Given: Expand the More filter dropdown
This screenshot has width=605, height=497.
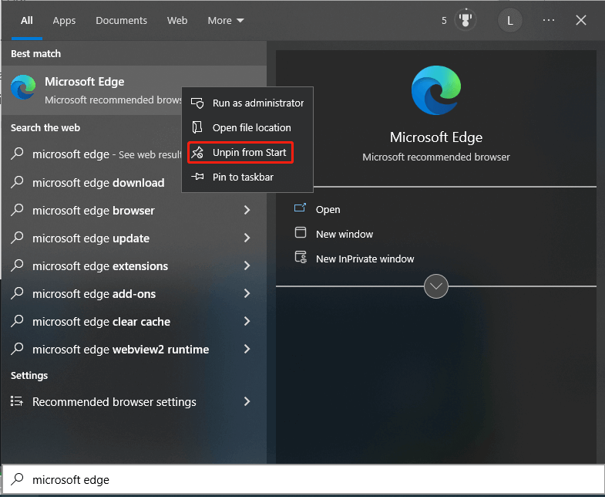Looking at the screenshot, I should (226, 21).
